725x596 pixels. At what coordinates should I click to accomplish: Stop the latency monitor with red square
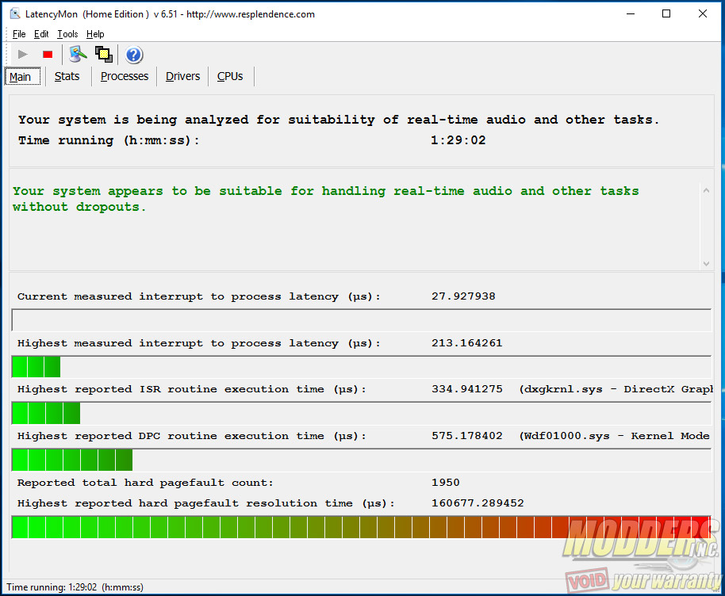pyautogui.click(x=48, y=55)
